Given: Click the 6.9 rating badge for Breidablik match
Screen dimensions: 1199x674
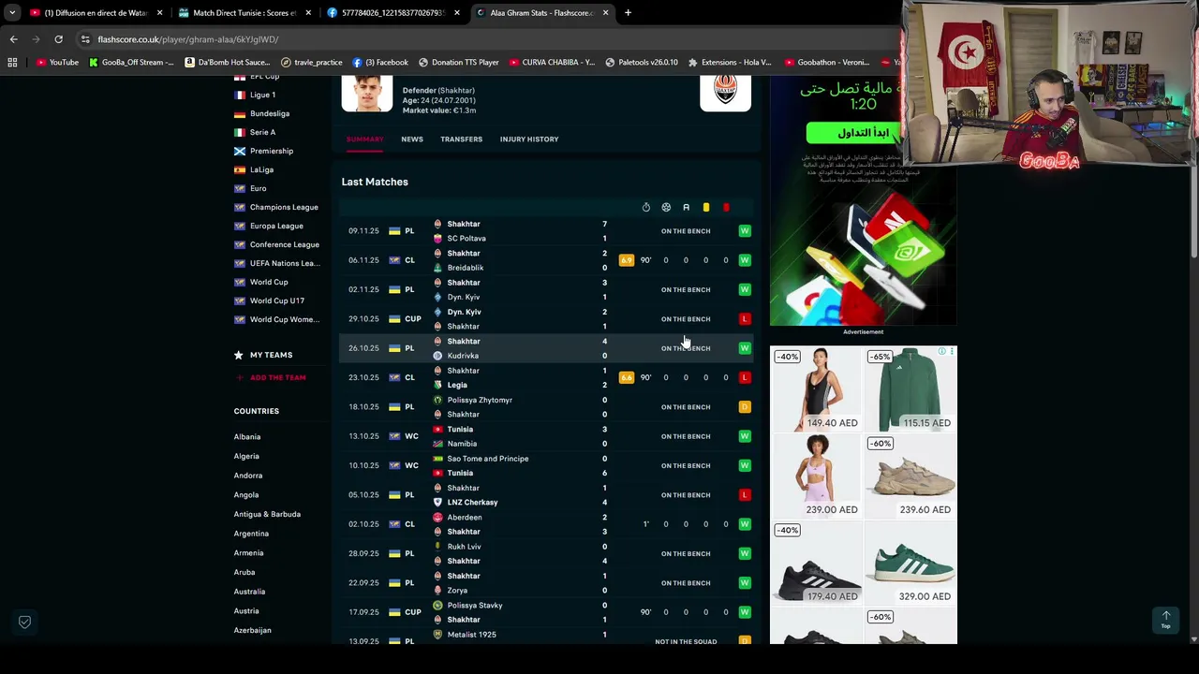Looking at the screenshot, I should 626,260.
